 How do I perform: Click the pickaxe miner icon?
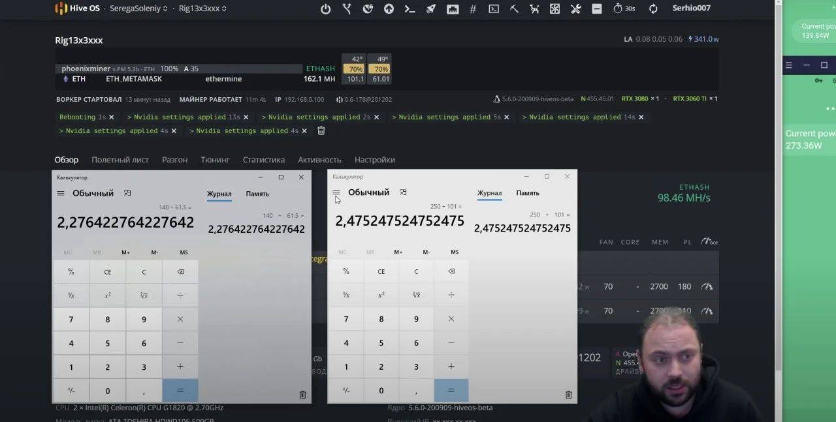(514, 9)
